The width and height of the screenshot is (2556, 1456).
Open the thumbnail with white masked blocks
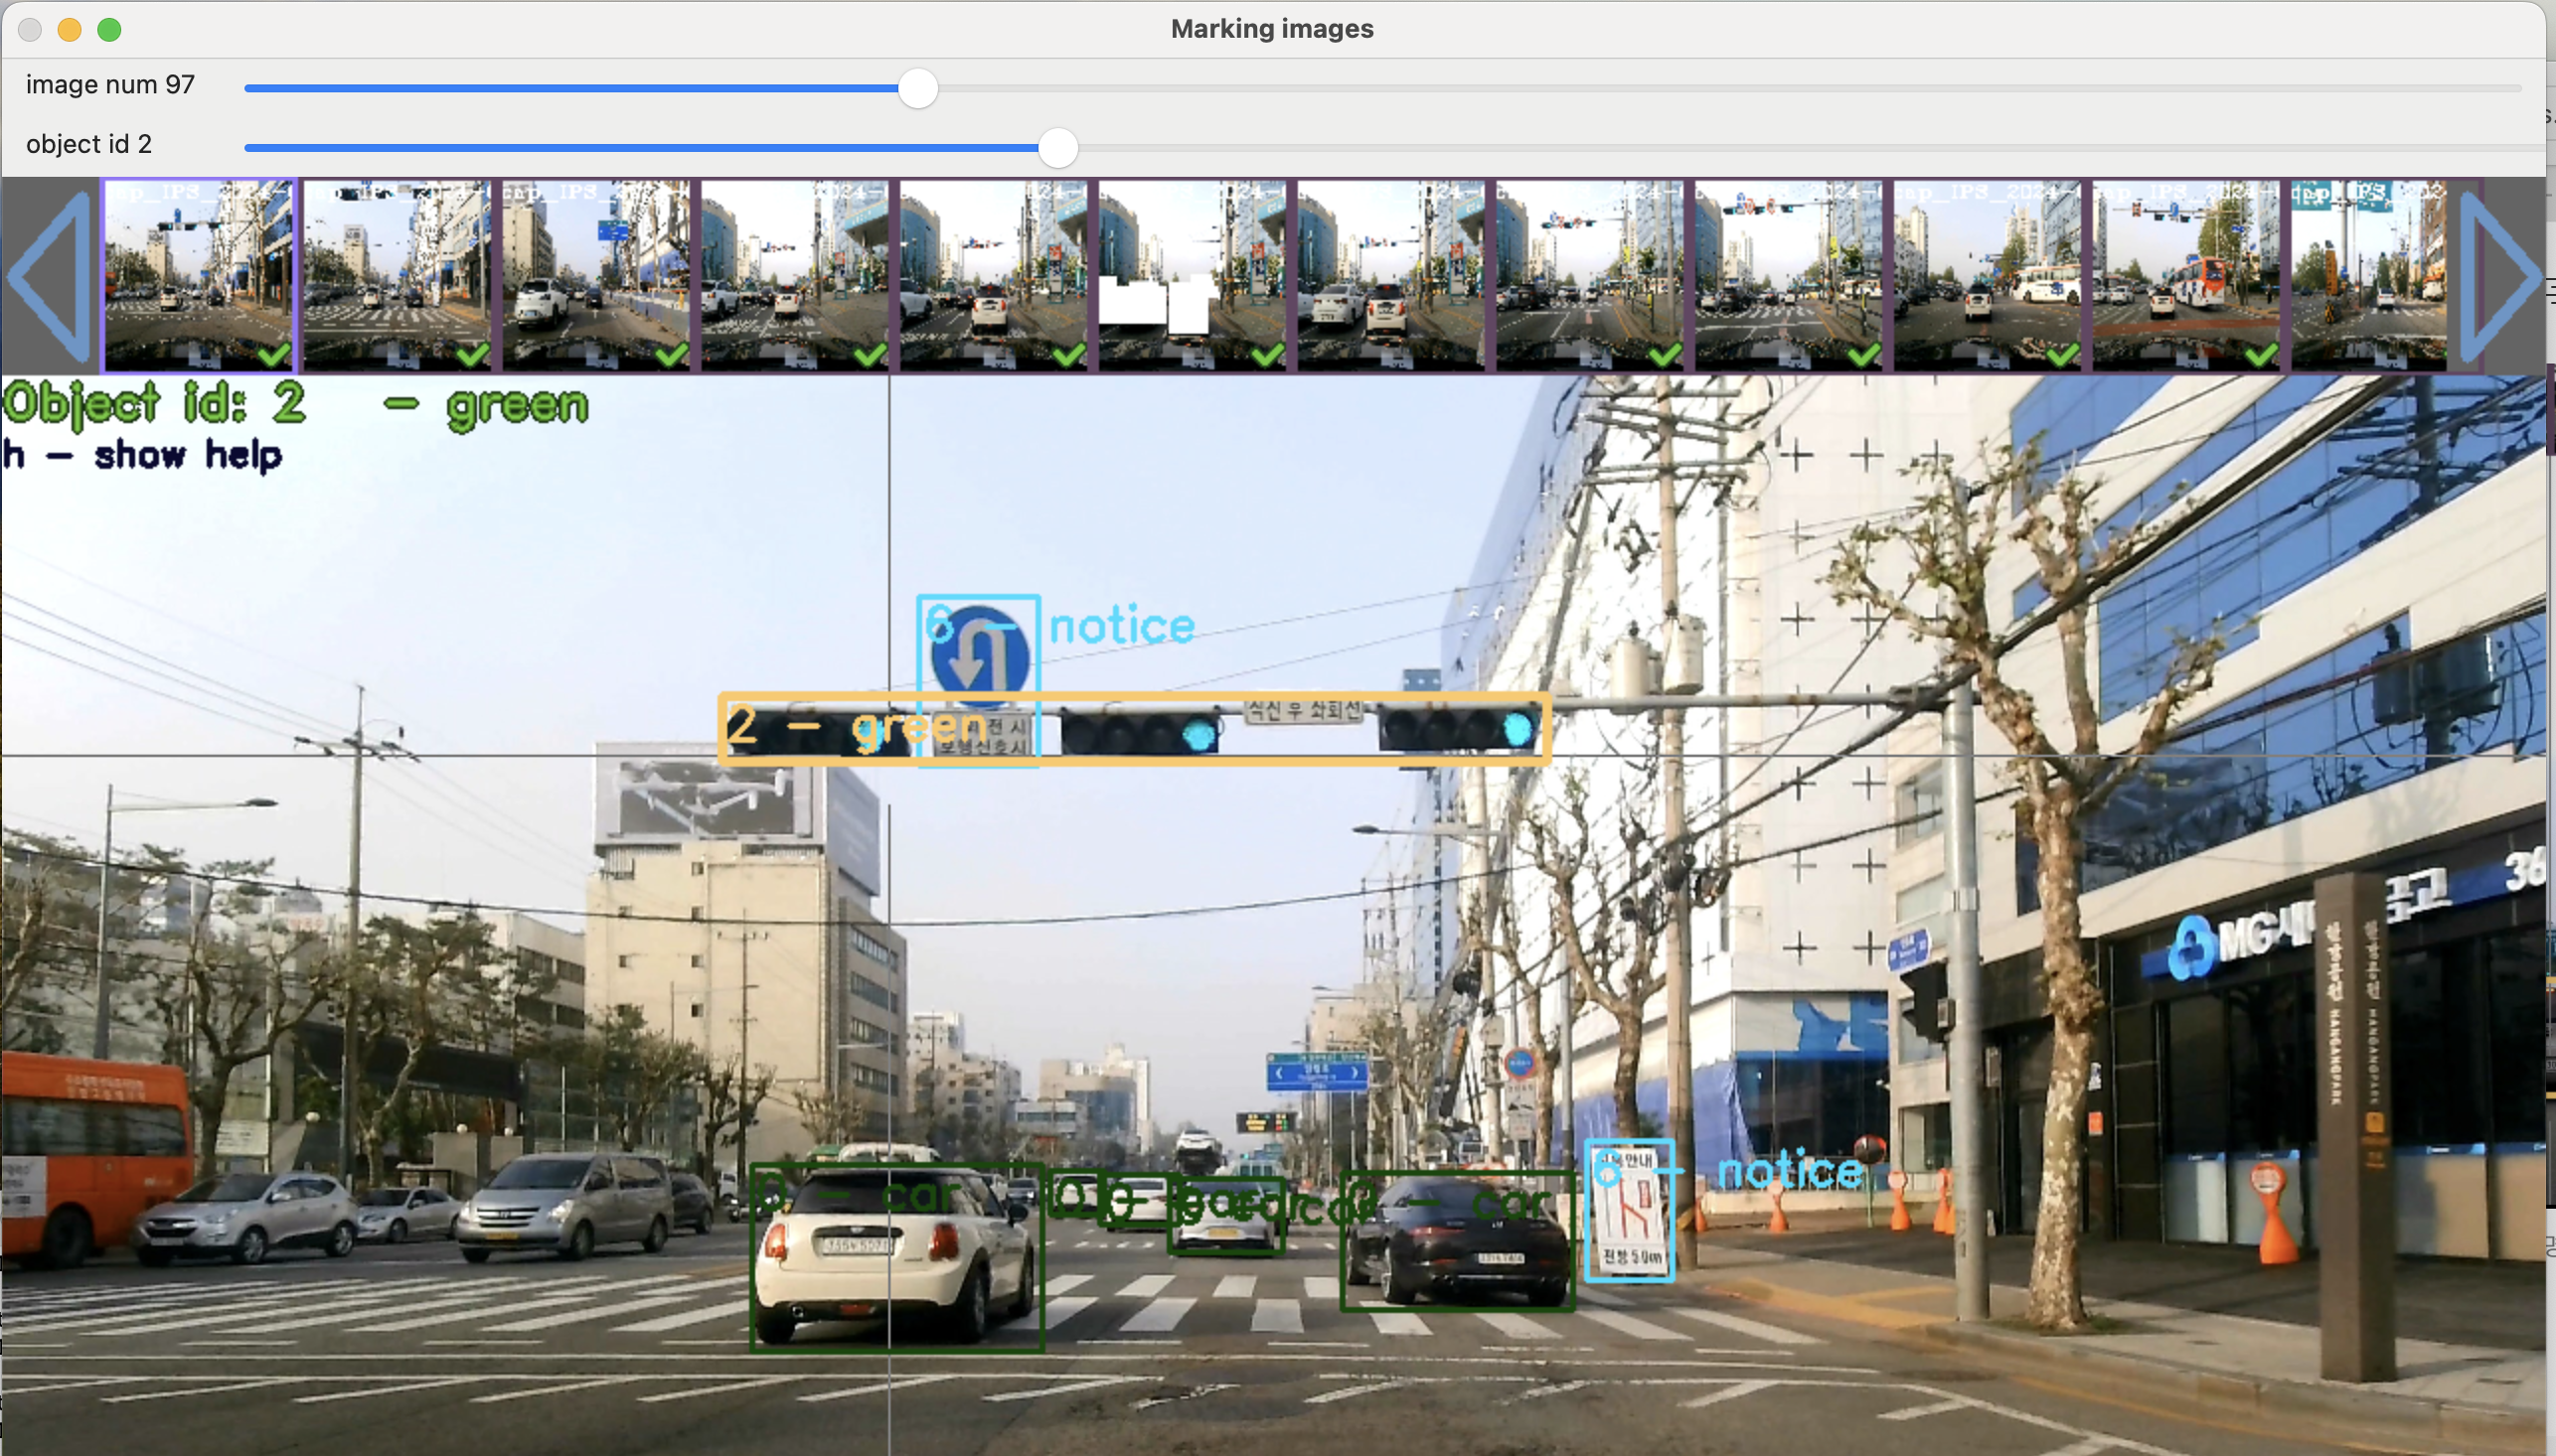click(x=1193, y=275)
